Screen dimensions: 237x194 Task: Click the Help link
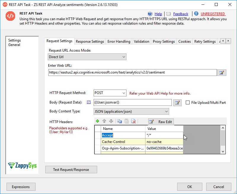158,14
